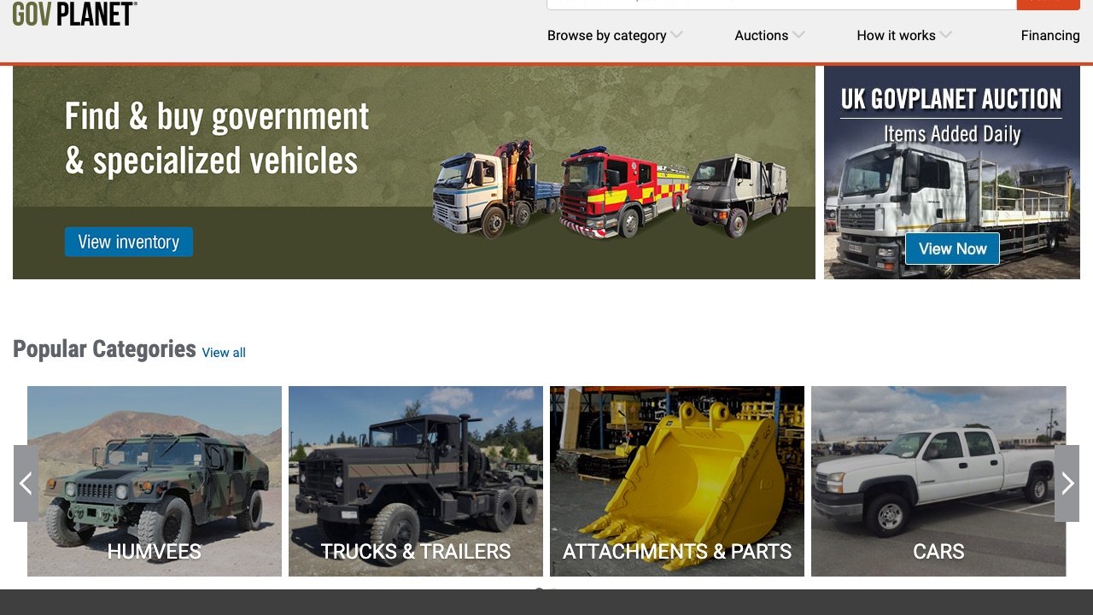Advance categories carousel with right arrow
This screenshot has height=615, width=1093.
click(x=1067, y=483)
